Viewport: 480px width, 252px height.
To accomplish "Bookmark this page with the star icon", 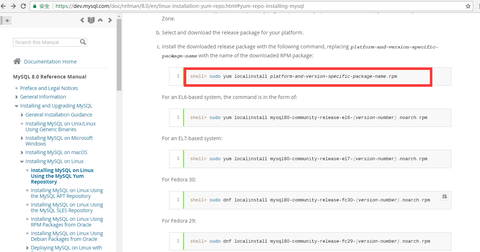I will pyautogui.click(x=468, y=6).
